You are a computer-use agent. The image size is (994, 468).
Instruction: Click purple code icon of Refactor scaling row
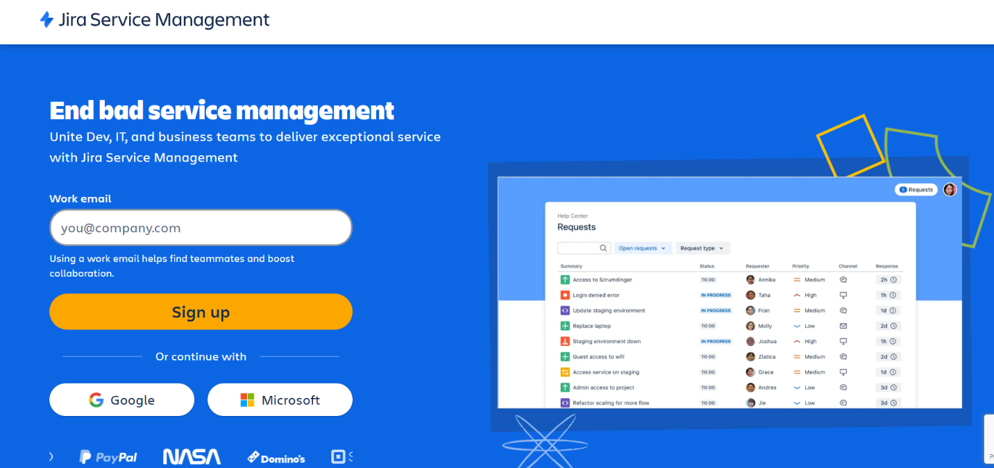(x=565, y=403)
